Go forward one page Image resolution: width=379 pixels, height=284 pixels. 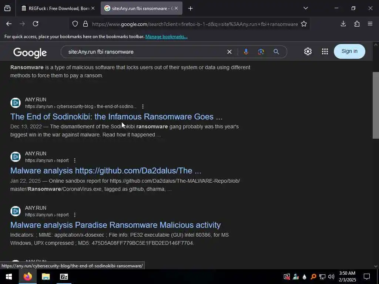[22, 24]
